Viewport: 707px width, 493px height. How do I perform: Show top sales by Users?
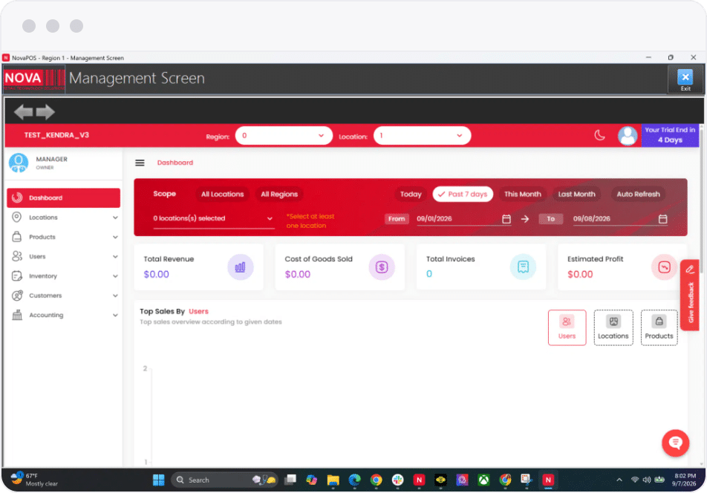(x=567, y=327)
